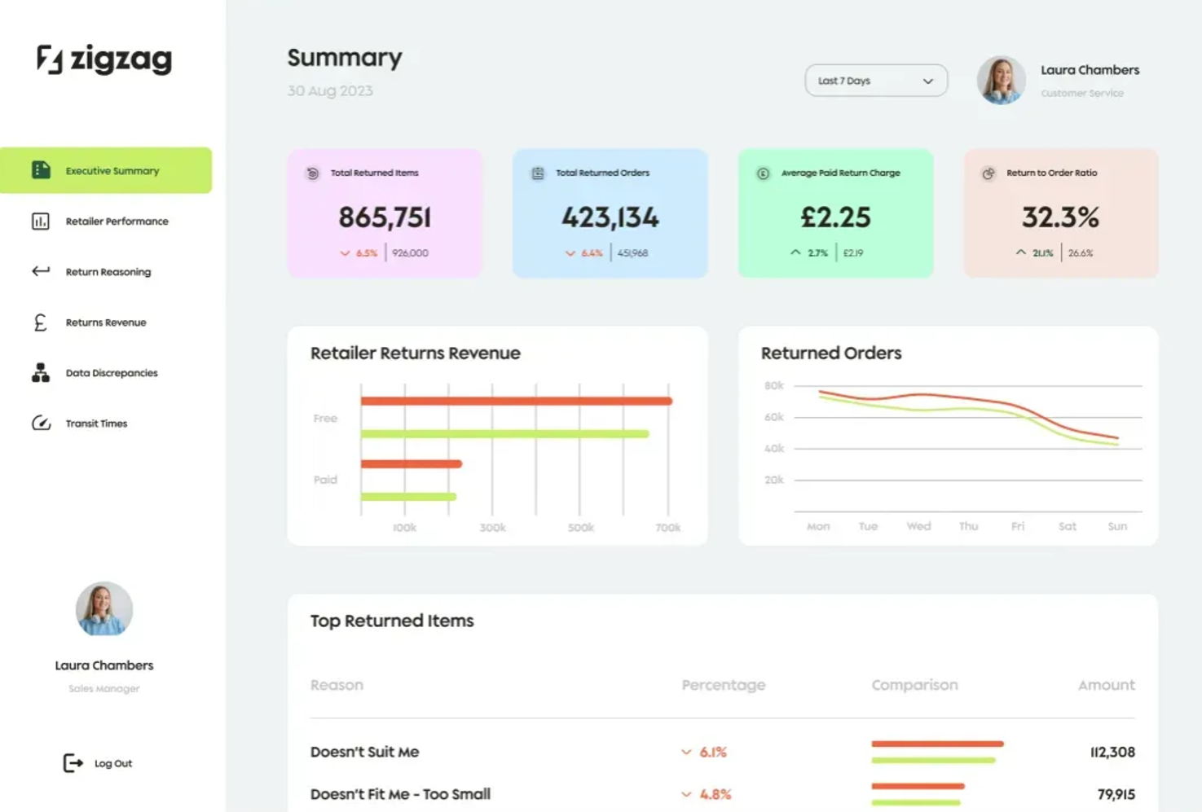Viewport: 1202px width, 812px height.
Task: Open Data Discrepancies hierarchy icon
Action: (x=40, y=373)
